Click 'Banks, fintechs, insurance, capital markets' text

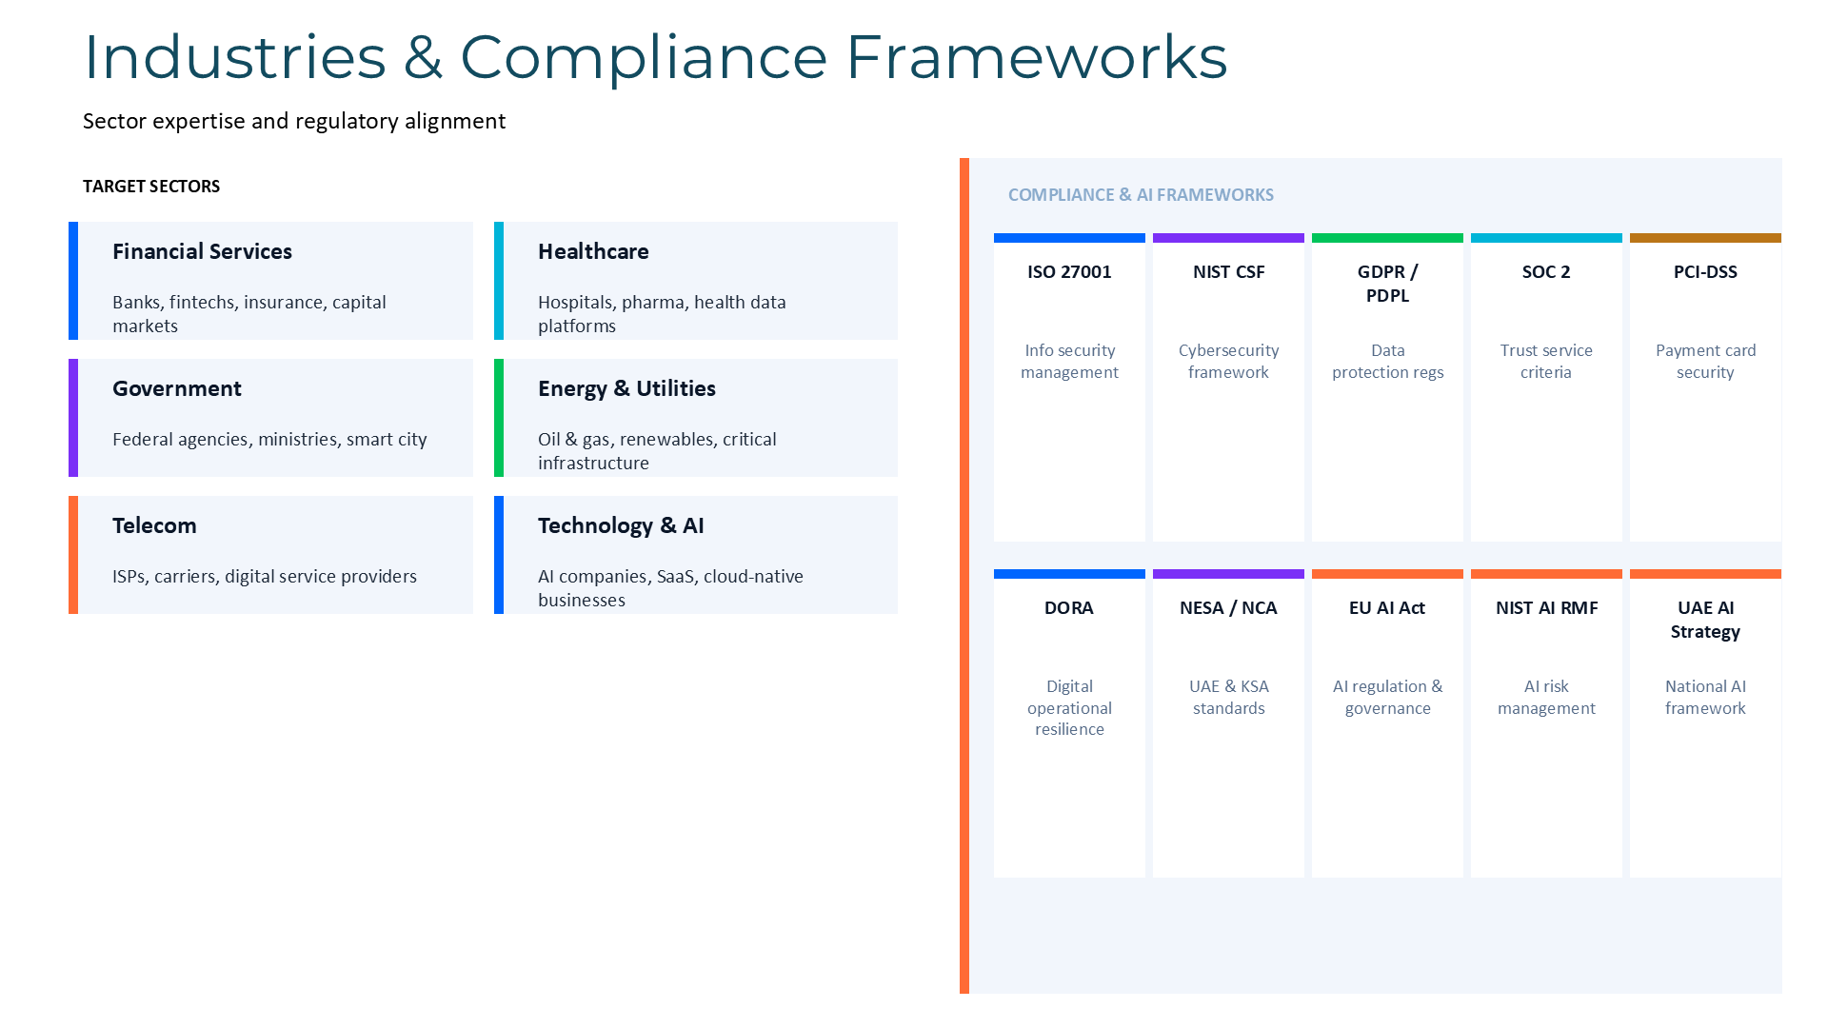click(x=249, y=314)
